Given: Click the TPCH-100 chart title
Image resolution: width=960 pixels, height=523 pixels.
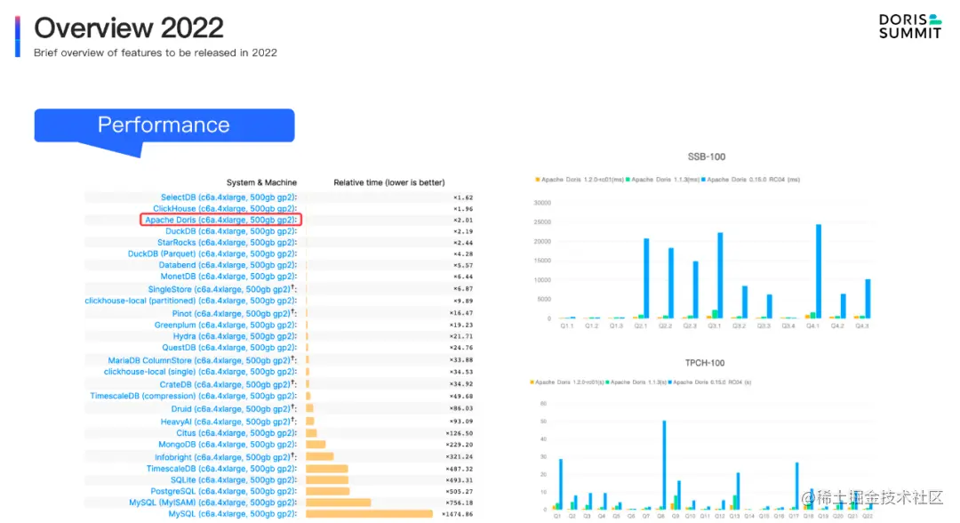Looking at the screenshot, I should [705, 363].
